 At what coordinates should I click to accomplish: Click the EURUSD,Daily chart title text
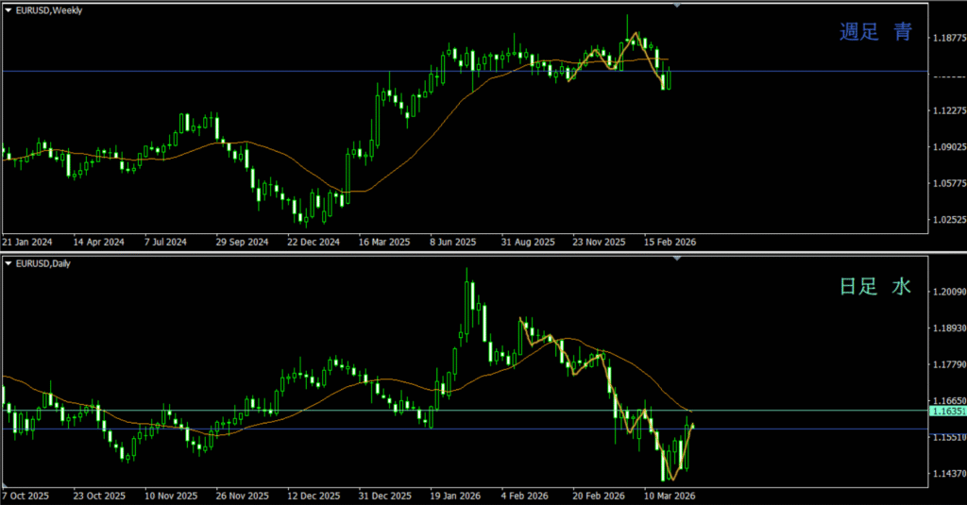[43, 263]
